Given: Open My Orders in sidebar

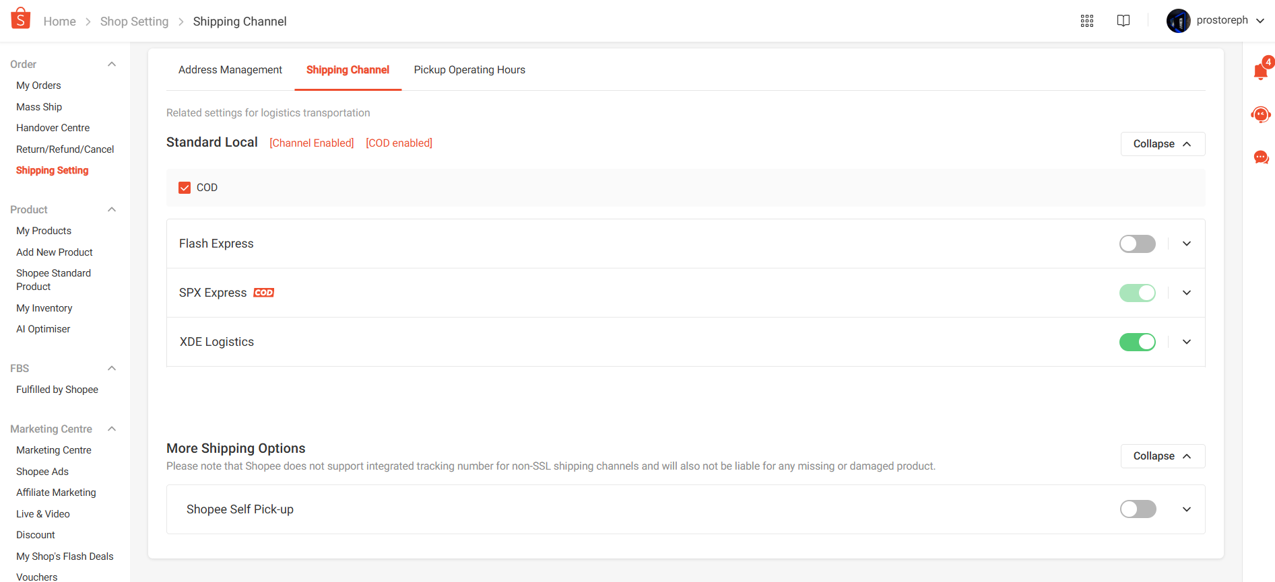Looking at the screenshot, I should 38,85.
